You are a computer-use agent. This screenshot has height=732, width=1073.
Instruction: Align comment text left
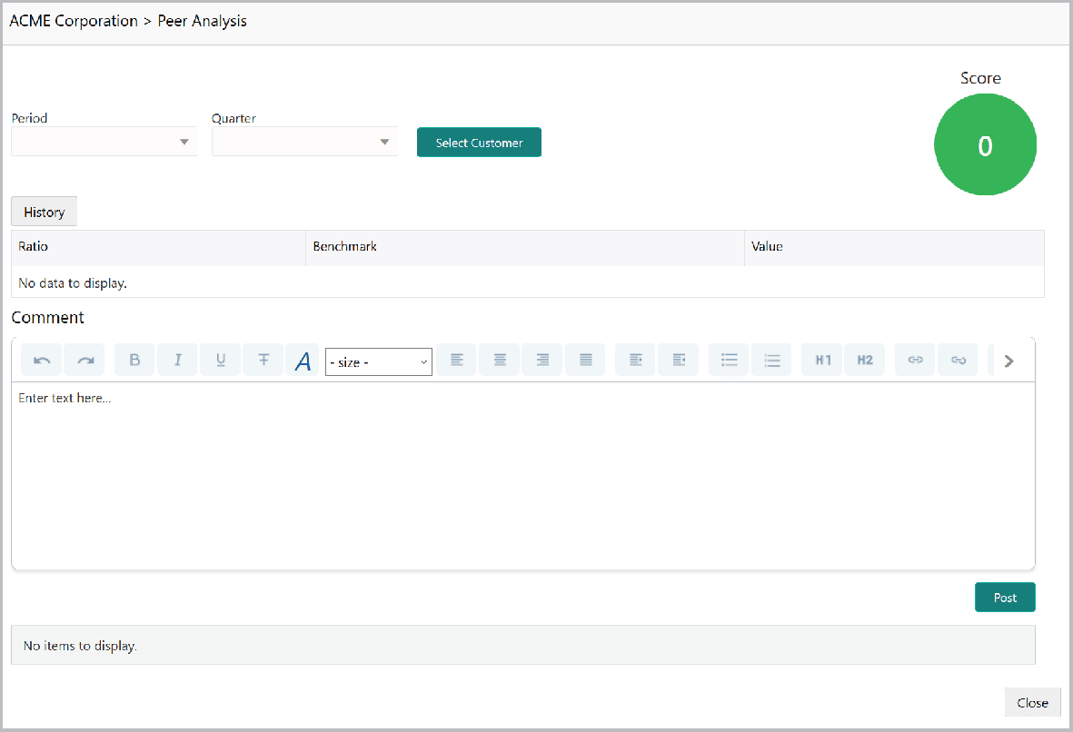pyautogui.click(x=456, y=360)
